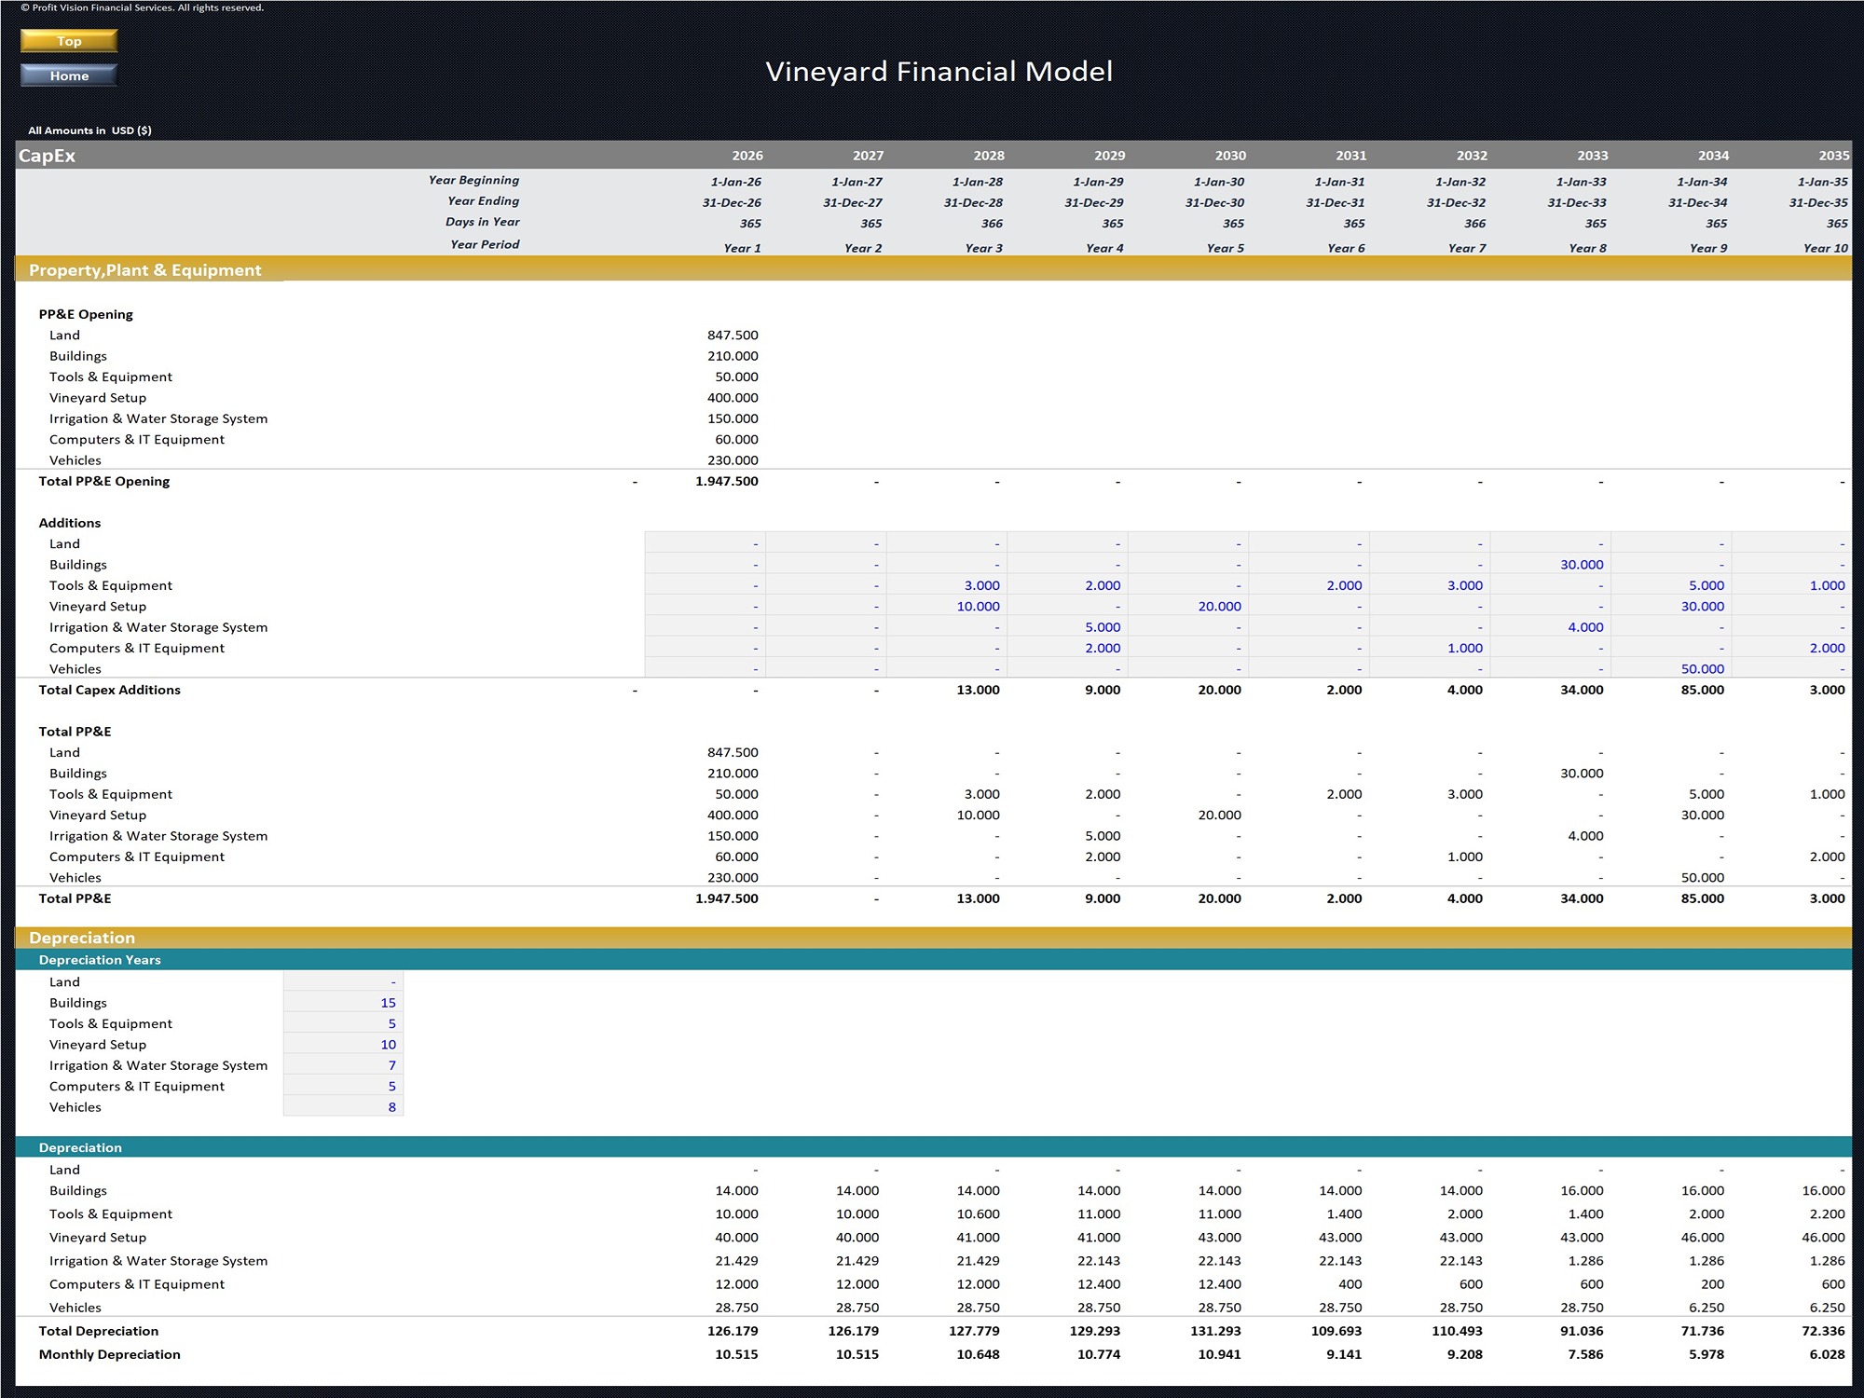Select Vineyard Setup addition 20.000 in 2030
This screenshot has height=1398, width=1864.
(1218, 607)
